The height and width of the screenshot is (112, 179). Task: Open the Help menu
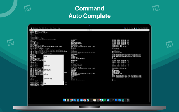click(59, 28)
